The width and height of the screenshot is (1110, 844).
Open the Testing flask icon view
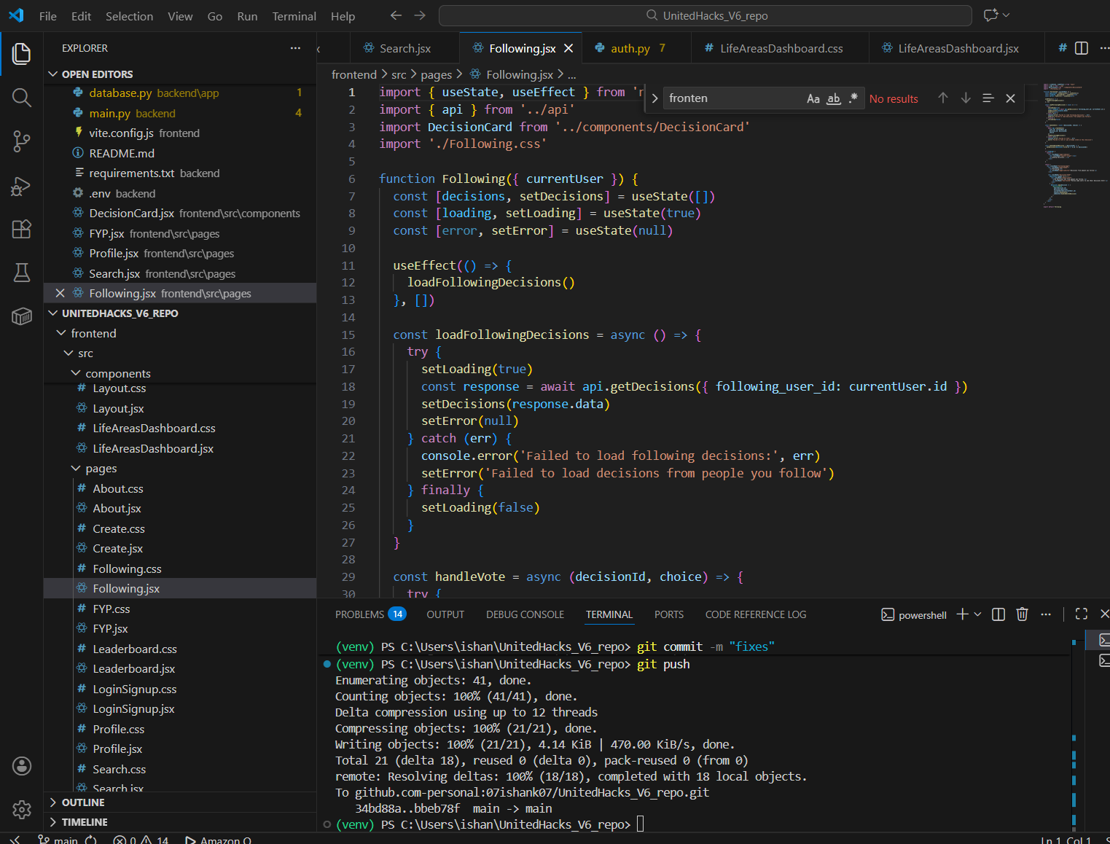tap(22, 273)
